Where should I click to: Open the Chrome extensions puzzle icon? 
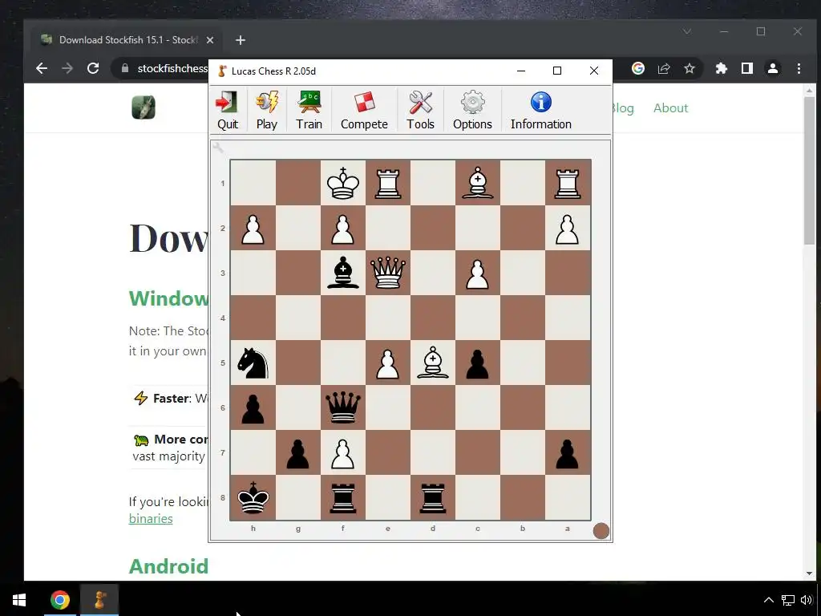pyautogui.click(x=722, y=68)
